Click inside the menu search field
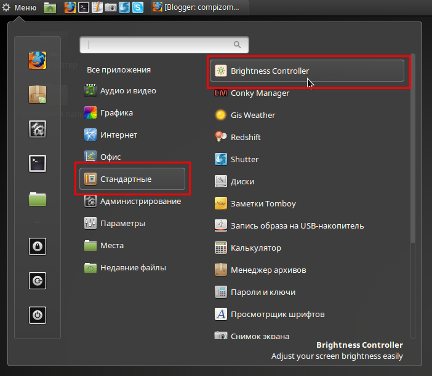This screenshot has width=432, height=376. point(164,45)
